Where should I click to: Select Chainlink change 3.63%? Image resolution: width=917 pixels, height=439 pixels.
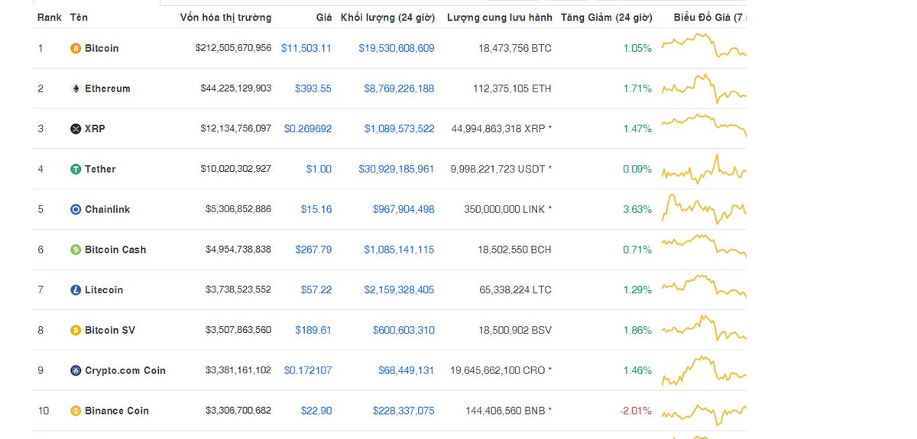637,209
